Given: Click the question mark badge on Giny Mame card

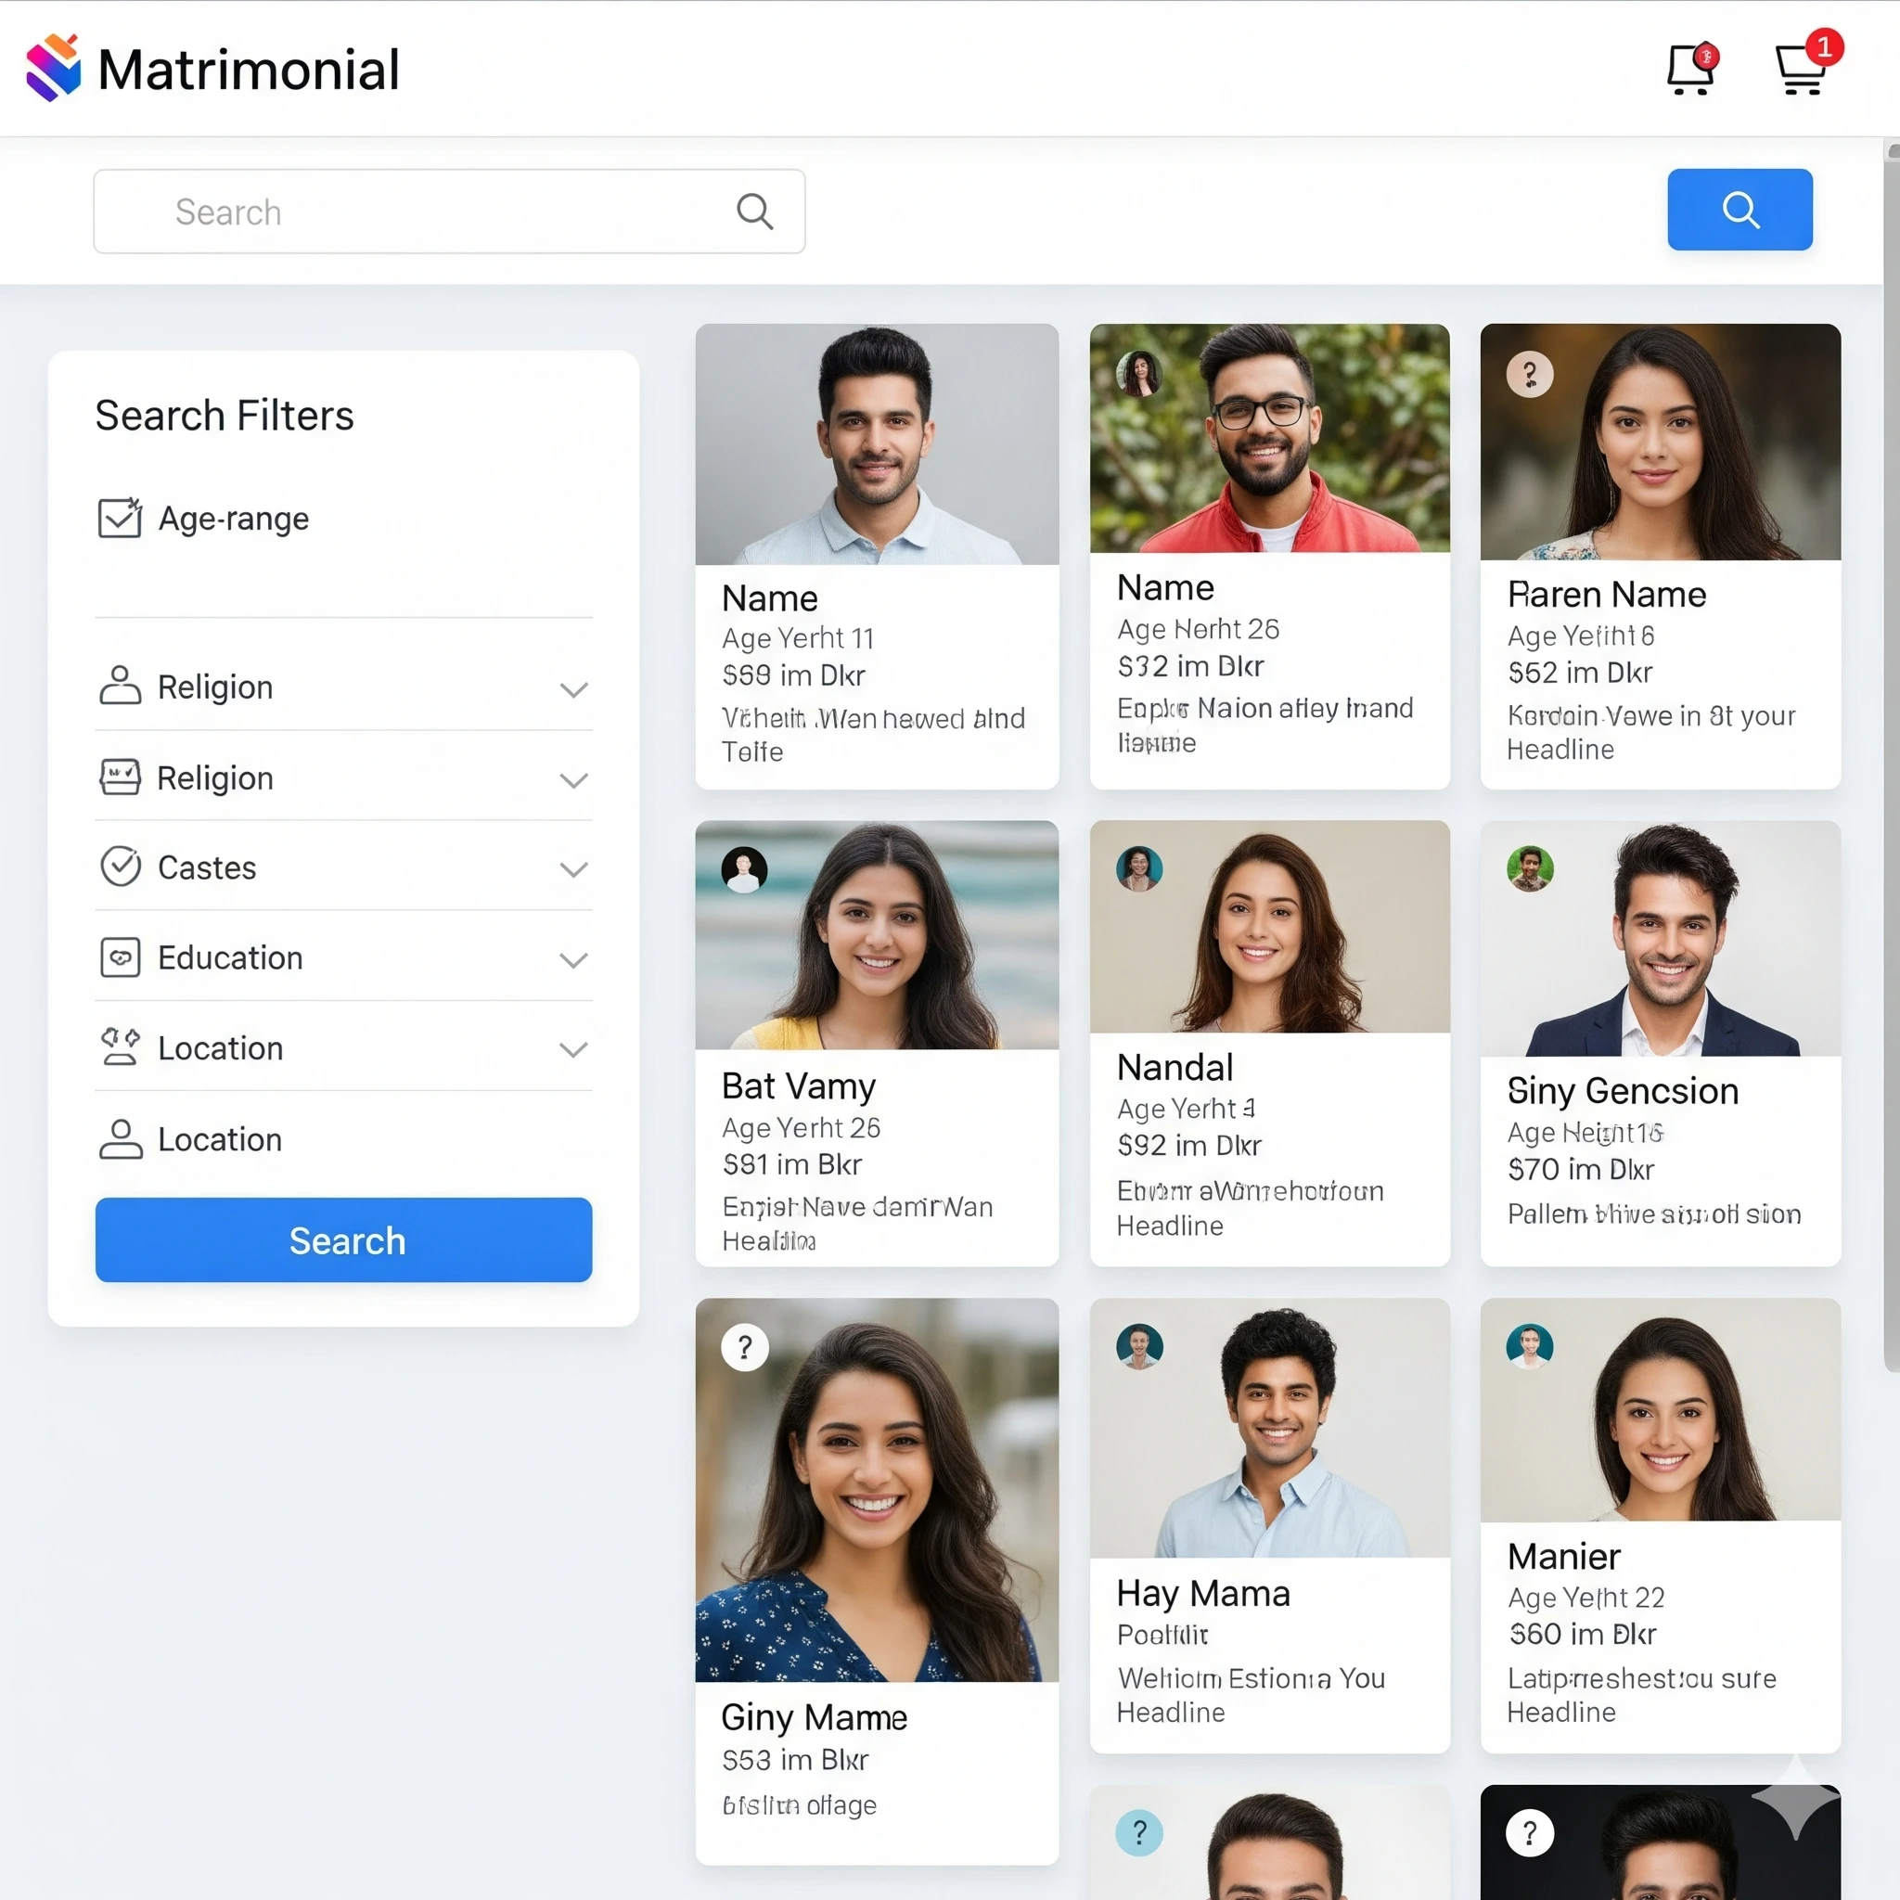Looking at the screenshot, I should click(x=744, y=1346).
